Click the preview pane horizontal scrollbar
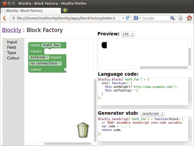 (x=164, y=68)
